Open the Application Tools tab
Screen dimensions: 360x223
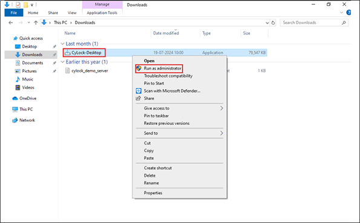tap(102, 13)
